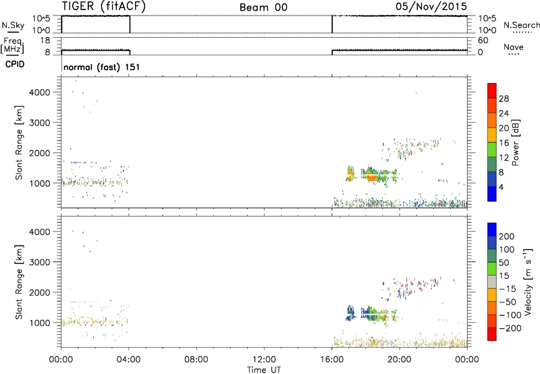Select the text normal (fast) 151
The image size is (540, 374).
(x=102, y=67)
